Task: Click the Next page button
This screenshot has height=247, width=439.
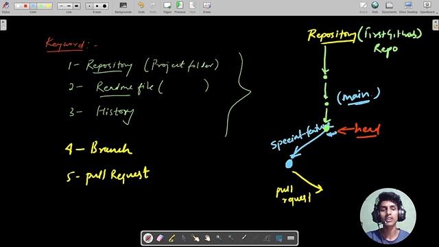Action: click(193, 7)
